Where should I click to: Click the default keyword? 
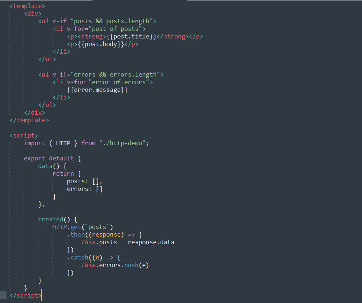pyautogui.click(x=61, y=159)
